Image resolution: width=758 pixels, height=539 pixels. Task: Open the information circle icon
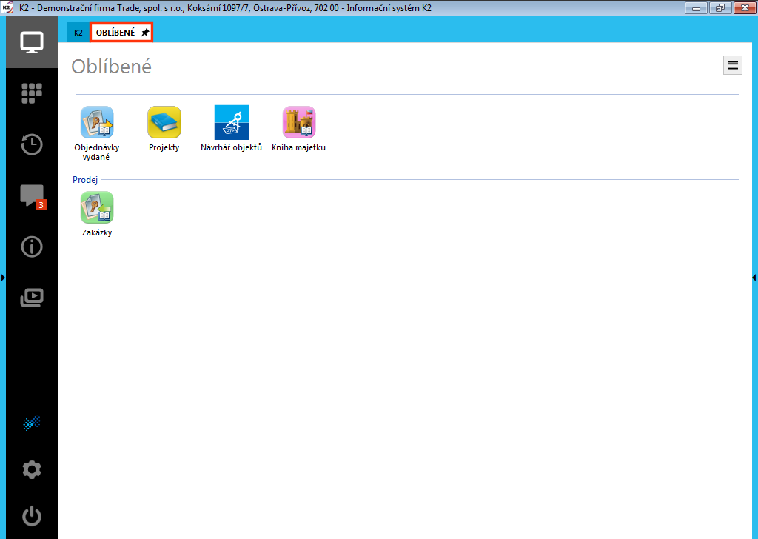pyautogui.click(x=31, y=247)
